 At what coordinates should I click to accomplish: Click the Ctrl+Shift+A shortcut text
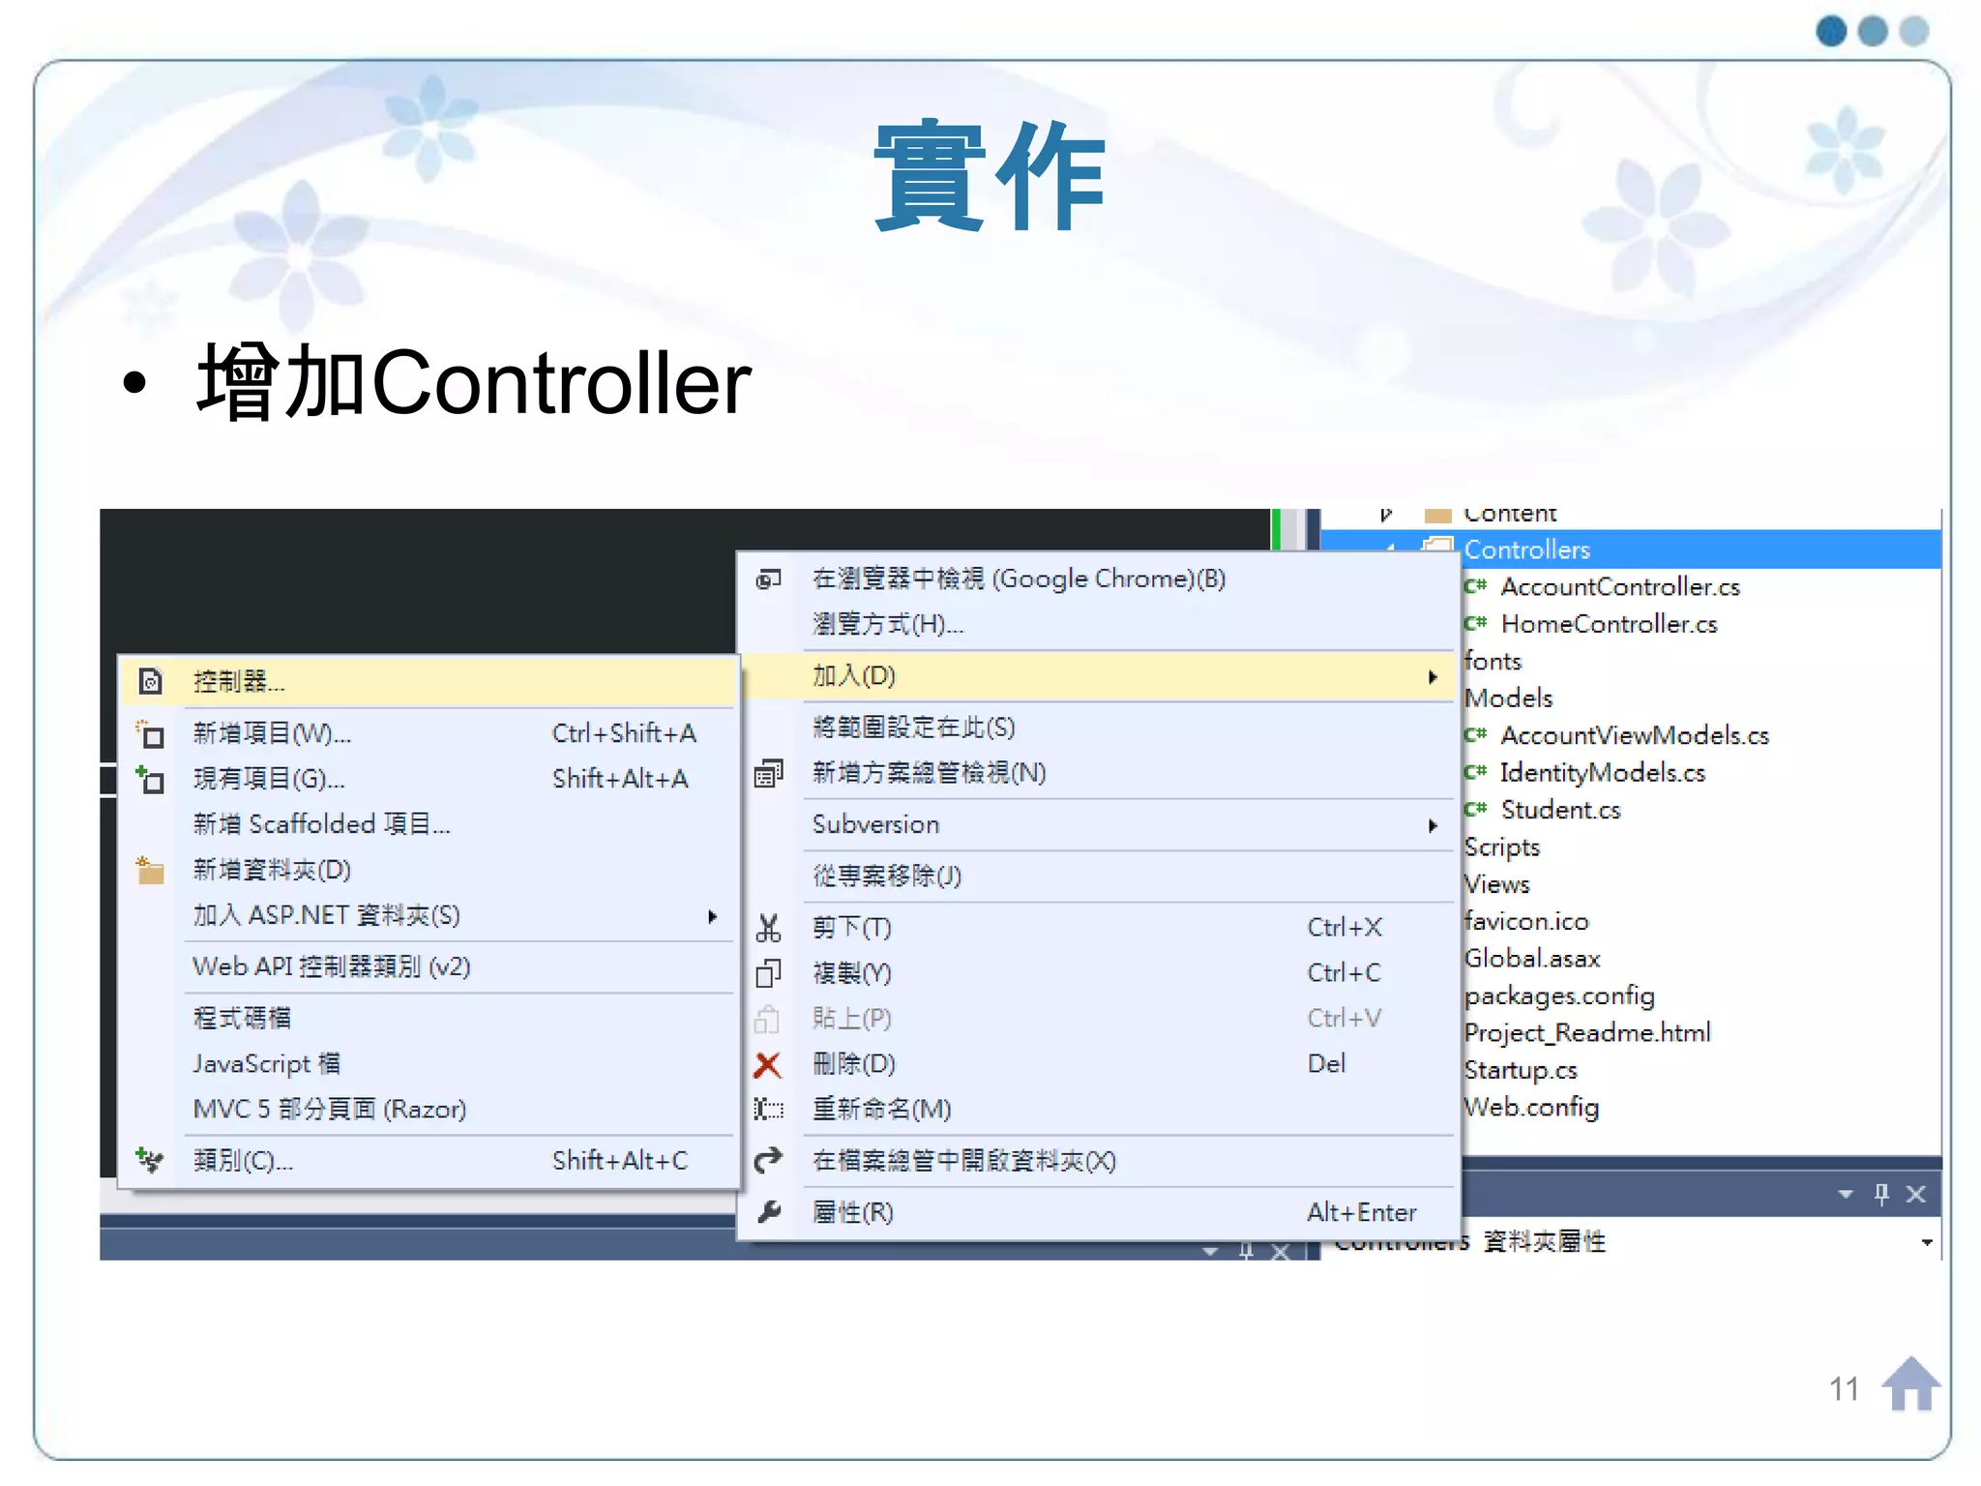click(x=624, y=733)
